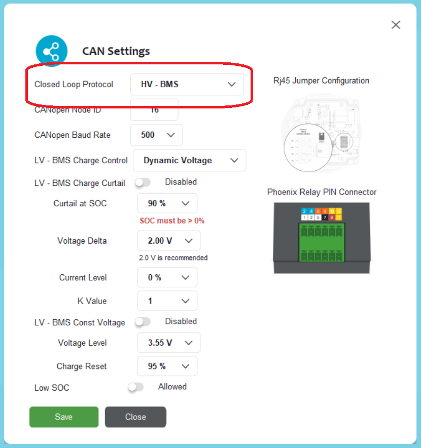Click the Phoenix Relay PIN Connector image
421x448 pixels.
point(322,238)
